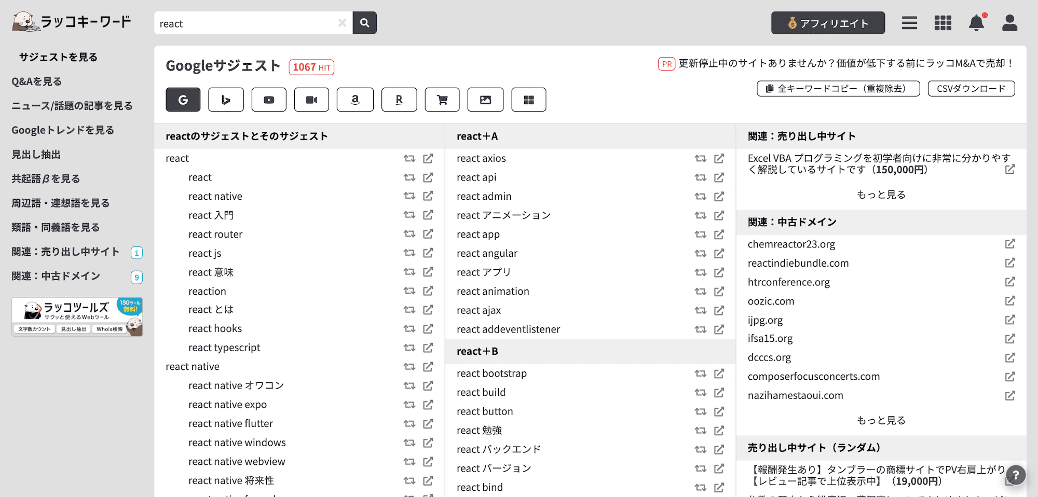This screenshot has width=1038, height=497.
Task: Open ニュース/話題の記事を見る in sidebar
Action: click(x=72, y=106)
